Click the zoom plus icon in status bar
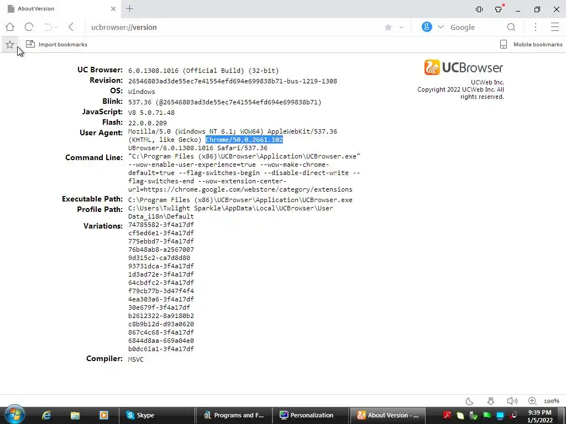 coord(532,401)
